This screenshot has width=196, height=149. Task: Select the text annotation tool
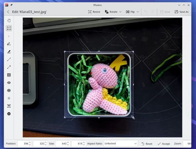9,106
